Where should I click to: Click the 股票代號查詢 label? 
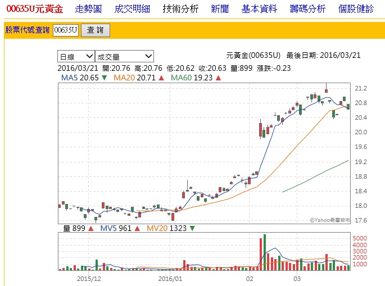click(x=28, y=30)
